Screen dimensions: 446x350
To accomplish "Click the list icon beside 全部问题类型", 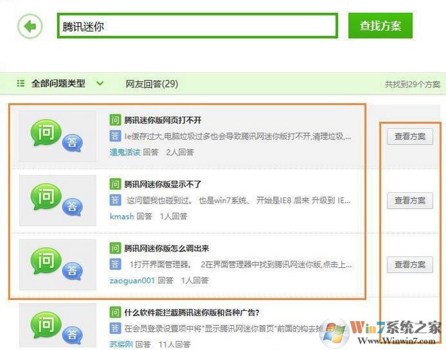I will (21, 83).
